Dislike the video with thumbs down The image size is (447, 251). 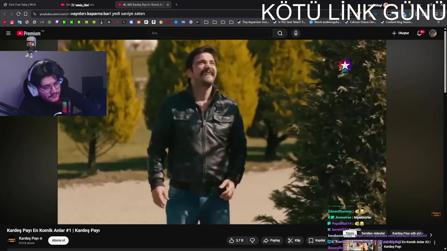252,241
